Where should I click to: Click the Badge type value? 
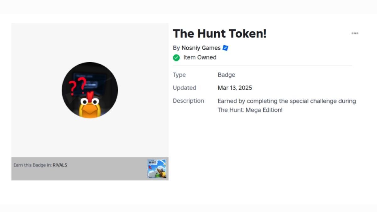click(226, 75)
